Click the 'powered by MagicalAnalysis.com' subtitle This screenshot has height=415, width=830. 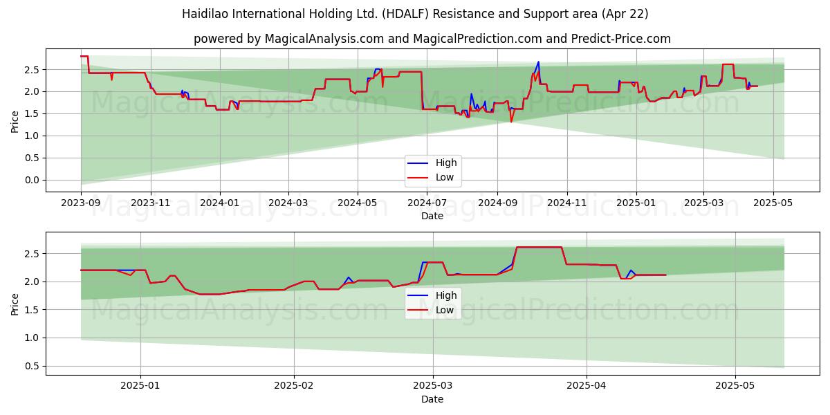pos(432,39)
